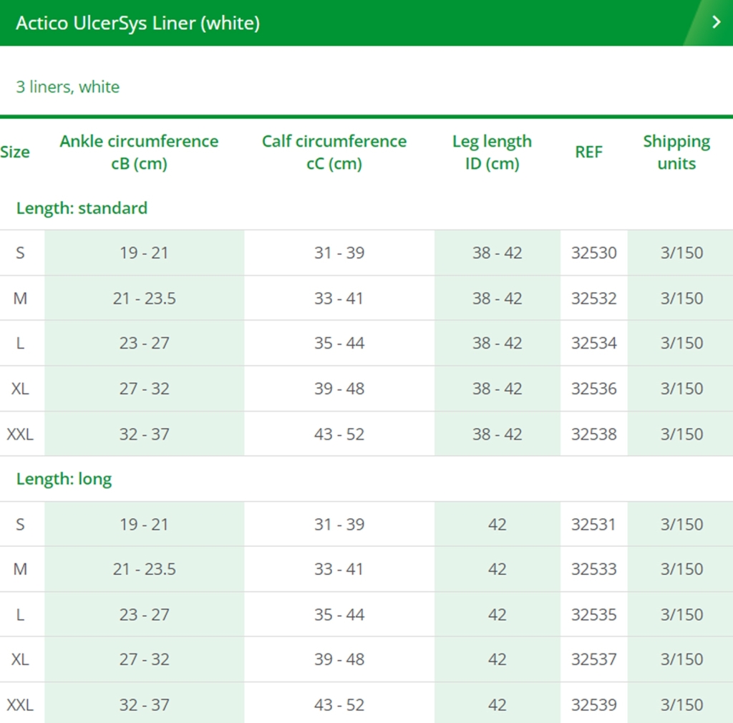Click calf value 33 - 41 in REF 32532 row
Screen dimensions: 733x723
point(339,299)
